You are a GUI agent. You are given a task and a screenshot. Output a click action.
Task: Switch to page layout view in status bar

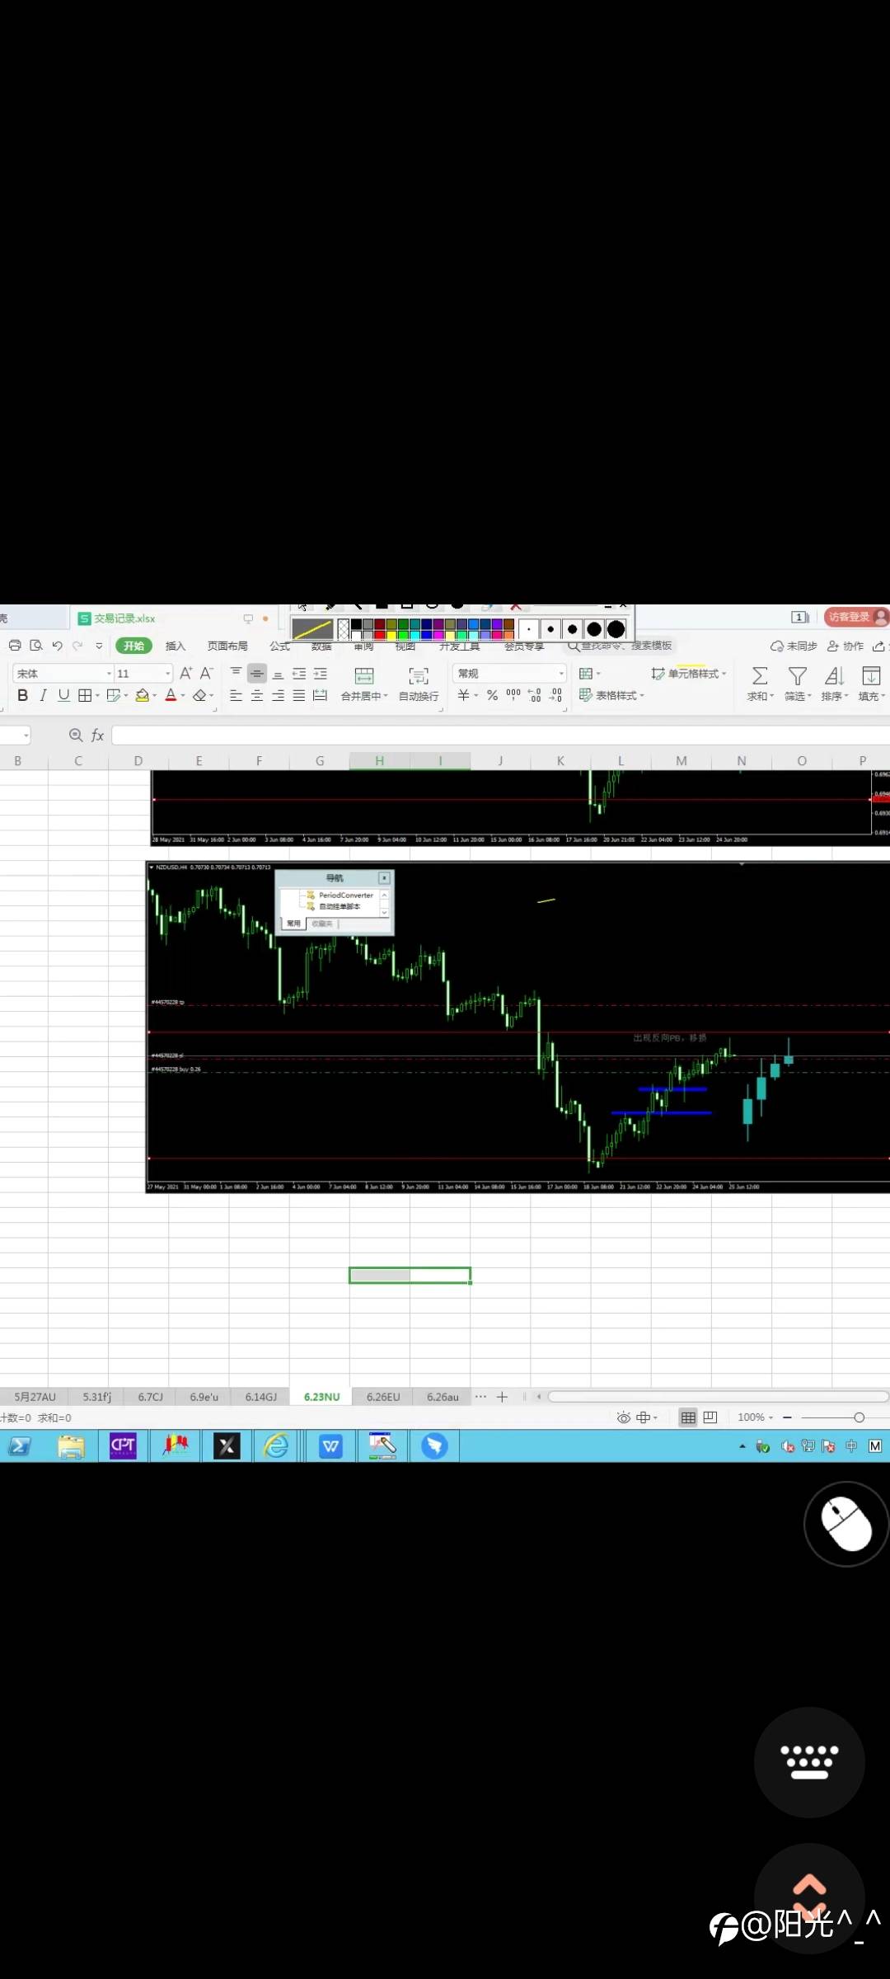click(x=710, y=1417)
